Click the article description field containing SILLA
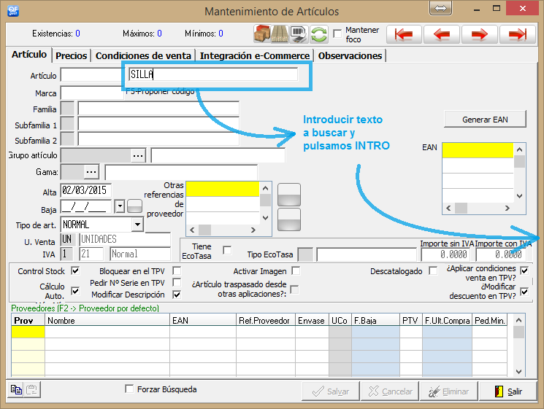 click(213, 74)
